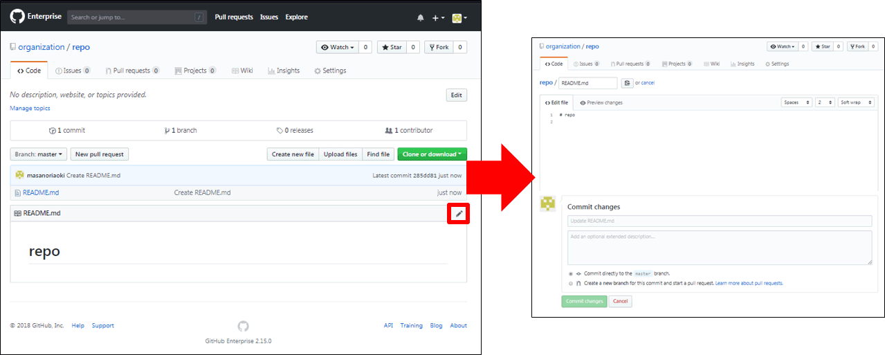The image size is (885, 355).
Task: Click the GitHub Enterprise octocat logo
Action: click(17, 17)
